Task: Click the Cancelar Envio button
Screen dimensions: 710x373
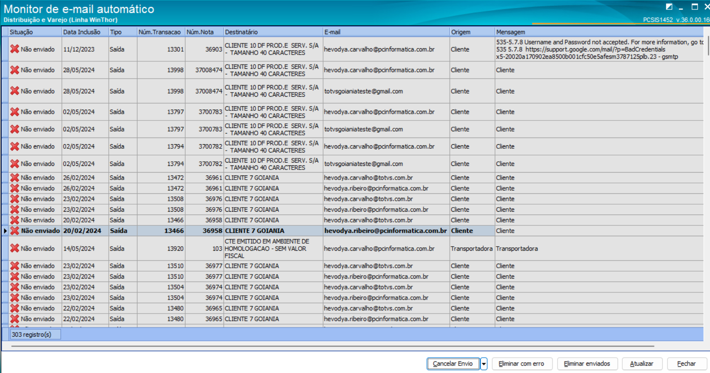Action: click(453, 364)
